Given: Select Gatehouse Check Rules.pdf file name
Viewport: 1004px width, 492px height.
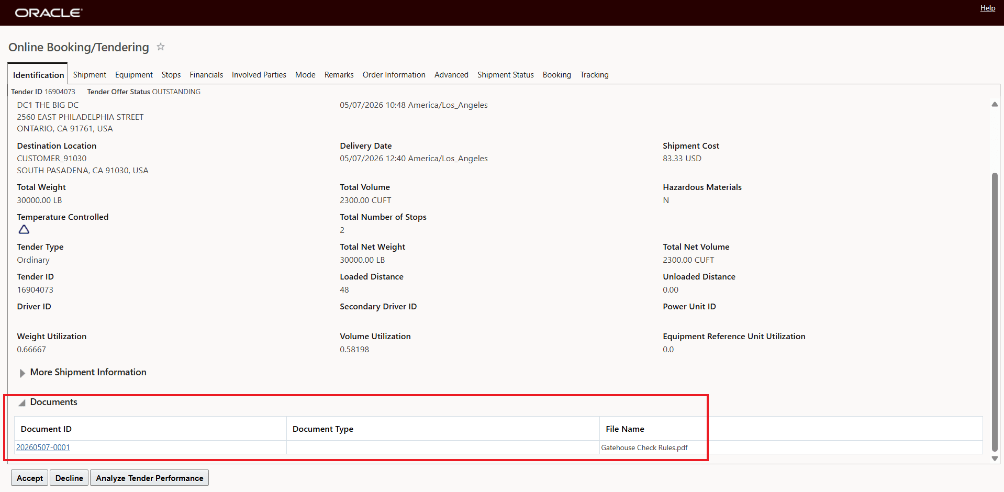Looking at the screenshot, I should 644,448.
